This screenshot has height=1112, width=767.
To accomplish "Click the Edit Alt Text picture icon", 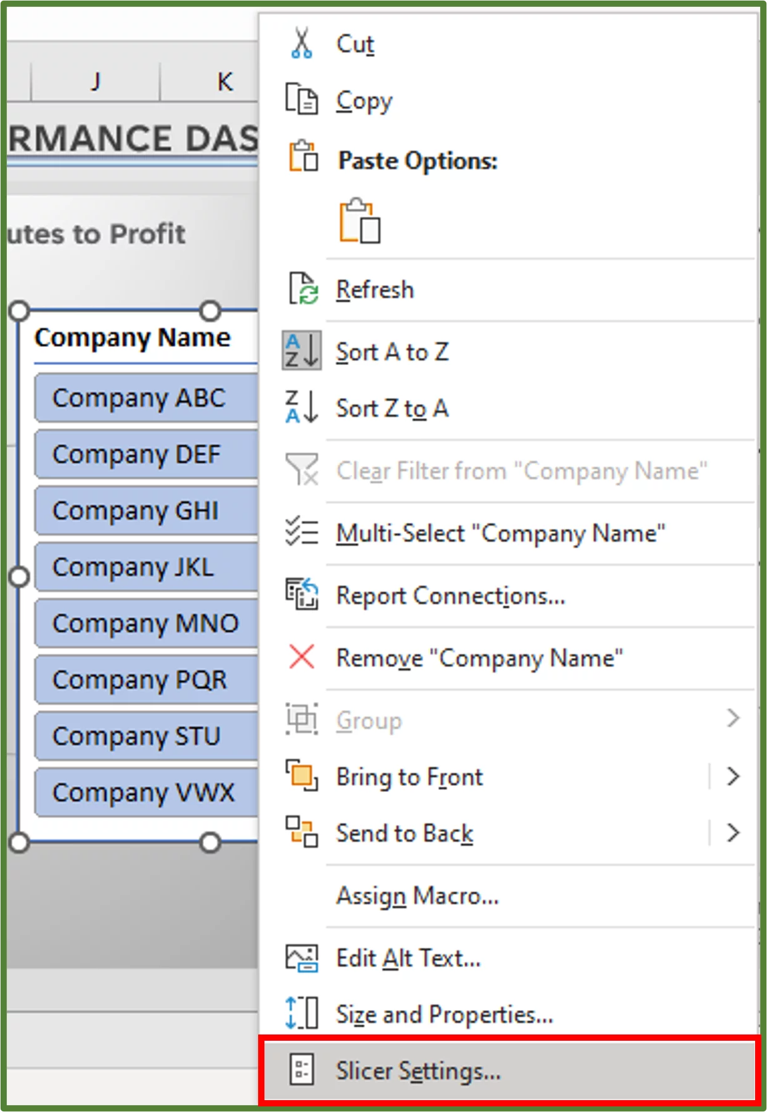I will pyautogui.click(x=303, y=958).
